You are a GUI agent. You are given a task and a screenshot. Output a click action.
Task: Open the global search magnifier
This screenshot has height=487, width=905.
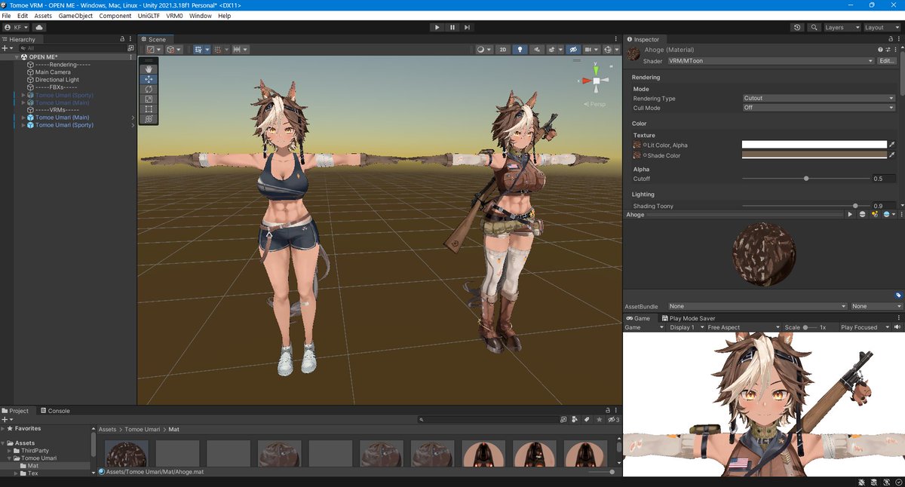coord(814,27)
